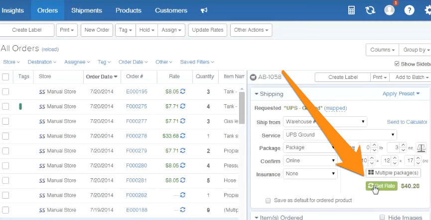Open the Shipments tab

point(87,10)
